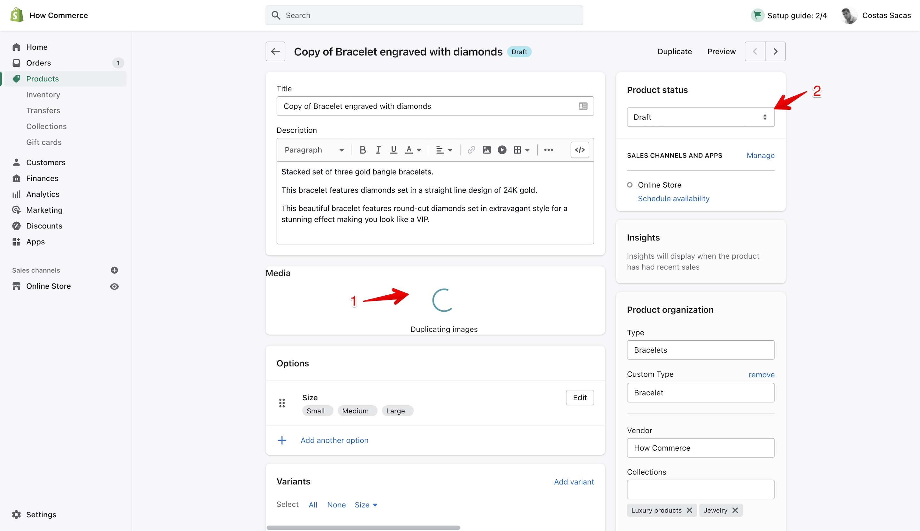Click the Shopify logo icon
Screen dimensions: 920x531
(x=16, y=15)
